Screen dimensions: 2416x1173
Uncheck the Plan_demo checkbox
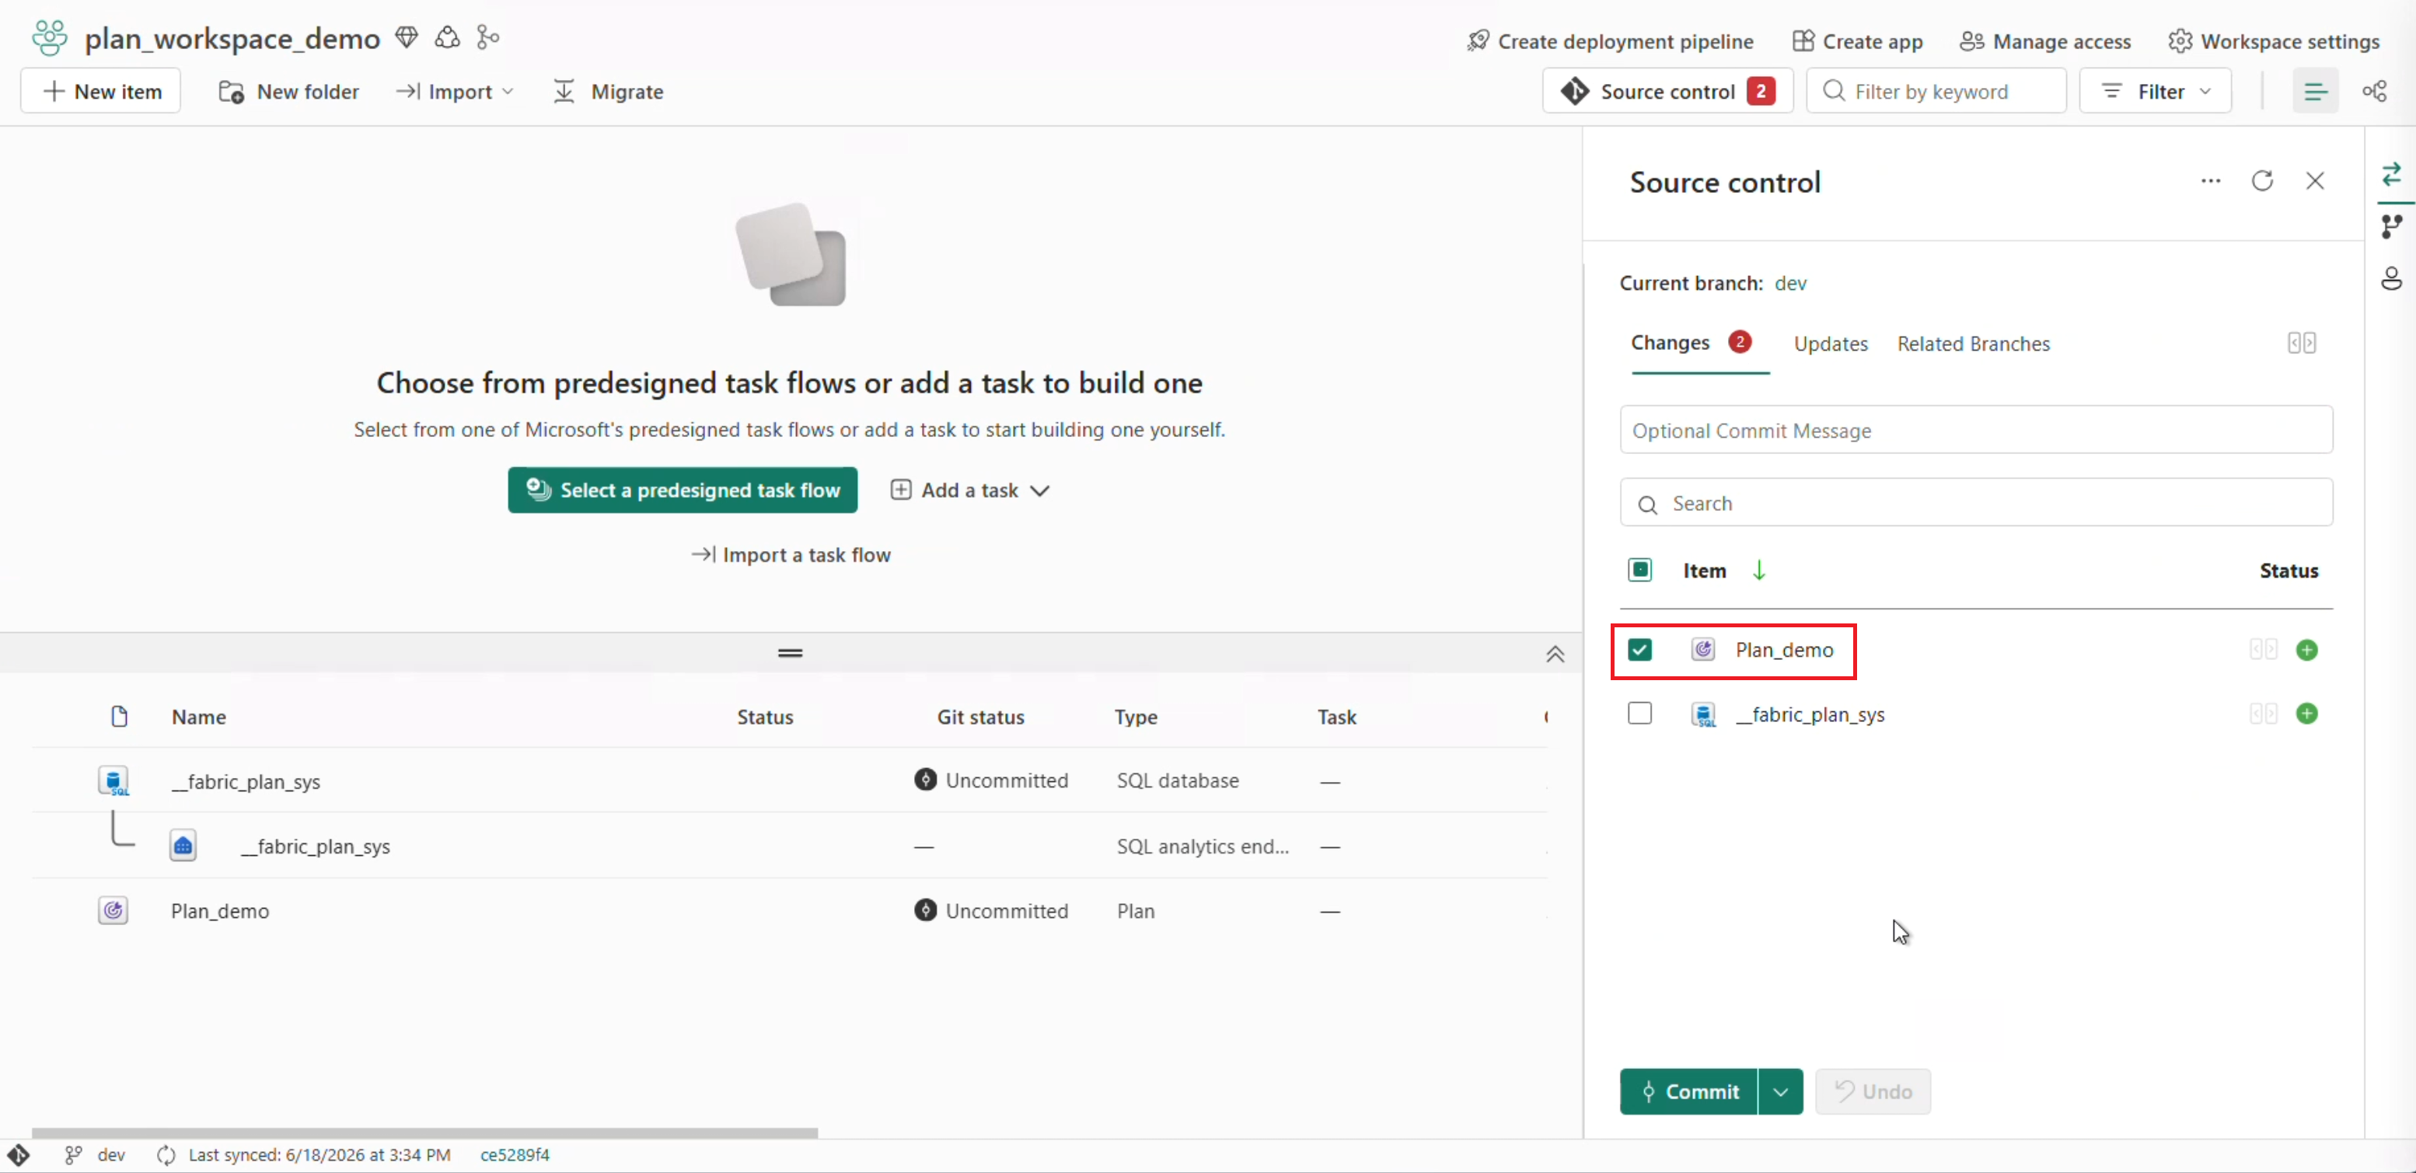tap(1639, 650)
